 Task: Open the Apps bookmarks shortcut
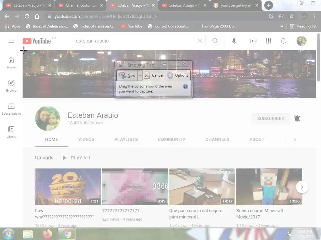pos(13,26)
